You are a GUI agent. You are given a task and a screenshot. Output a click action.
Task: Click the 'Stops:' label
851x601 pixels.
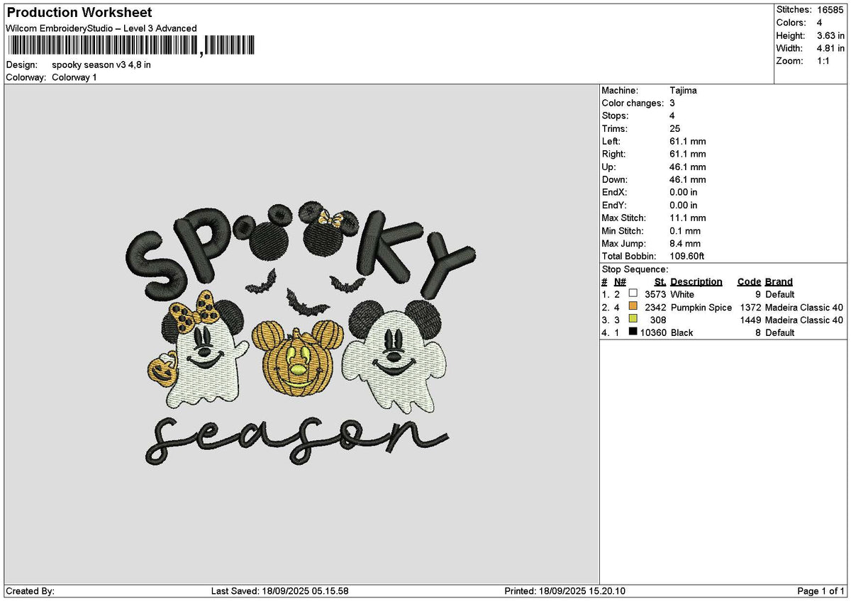(x=615, y=116)
